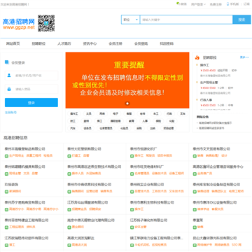
Task: Select the 行政 category tag
Action: tap(169, 114)
